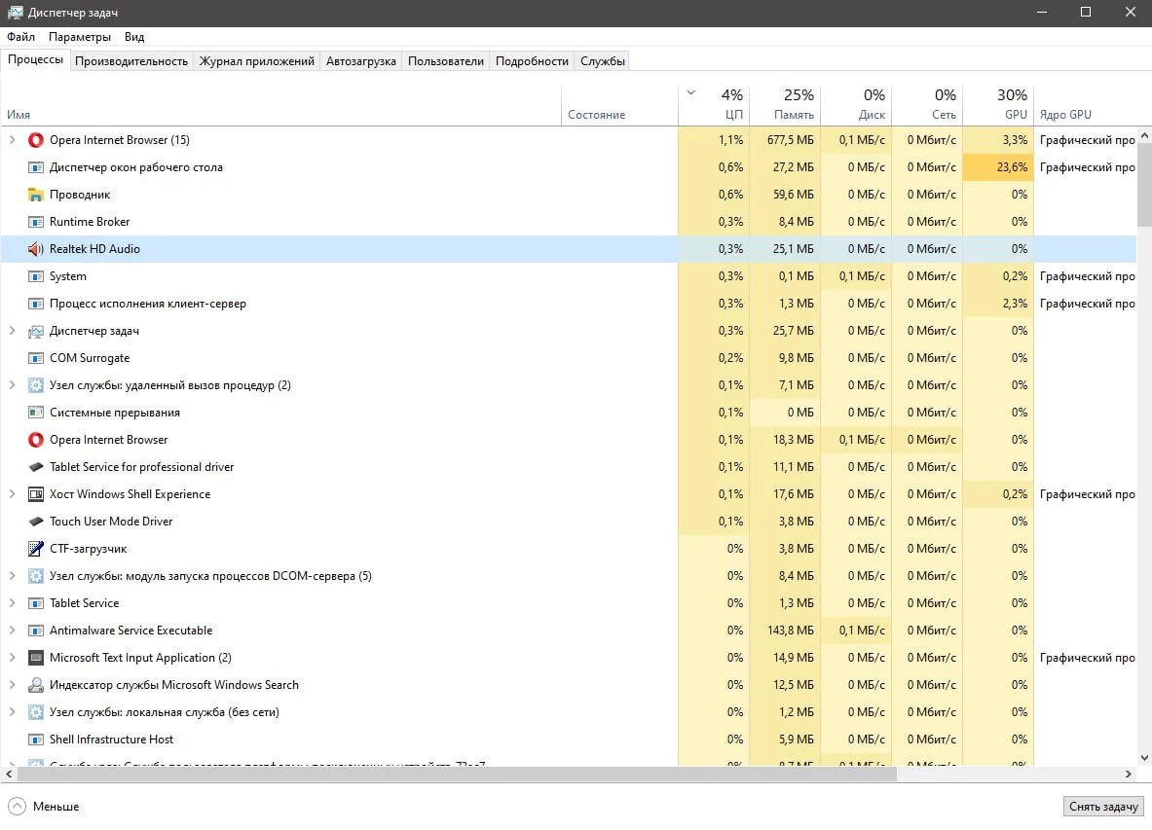1152x830 pixels.
Task: Open the Параметры menu
Action: [x=79, y=37]
